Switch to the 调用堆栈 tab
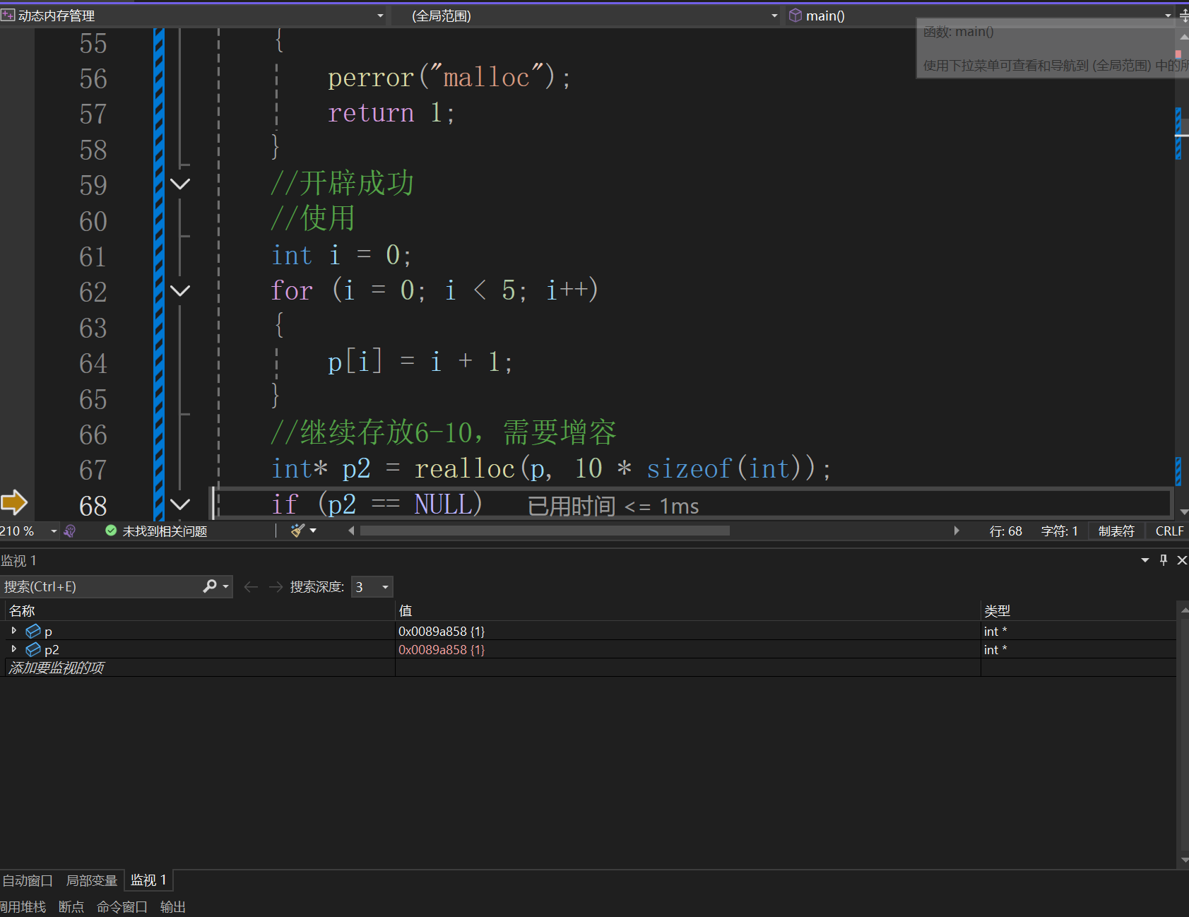The image size is (1189, 917). click(x=23, y=906)
